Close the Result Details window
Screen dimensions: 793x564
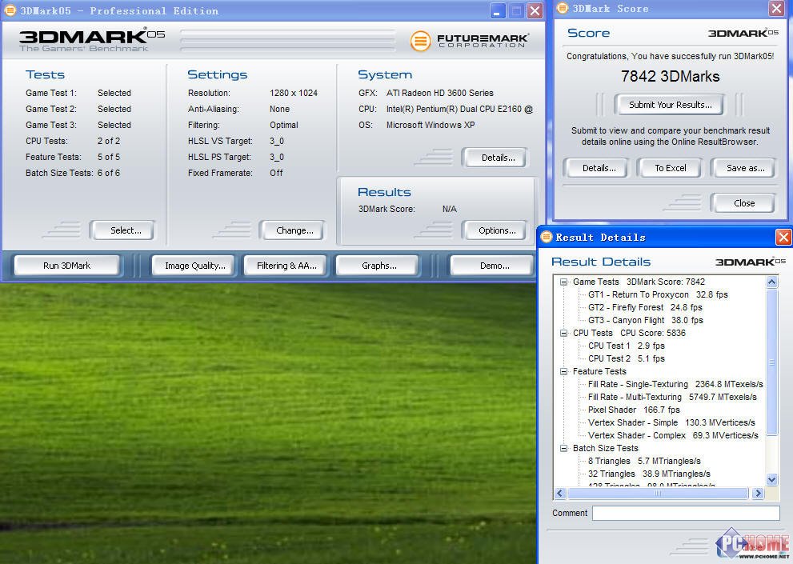click(783, 237)
